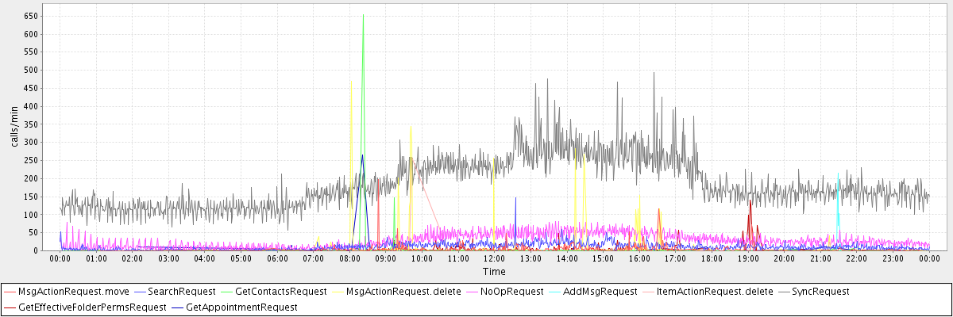Click the gray line swatch beside SyncRequest
The width and height of the screenshot is (953, 317).
click(x=785, y=292)
